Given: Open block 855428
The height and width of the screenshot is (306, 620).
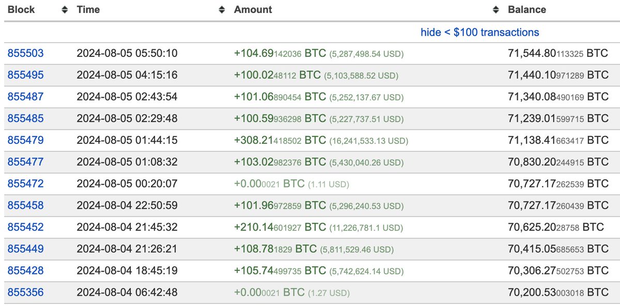Looking at the screenshot, I should [x=25, y=270].
